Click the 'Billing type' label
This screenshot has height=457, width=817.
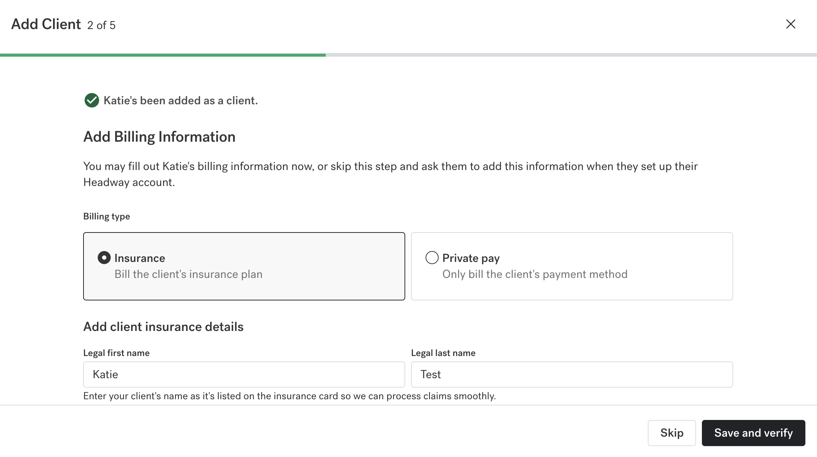107,216
